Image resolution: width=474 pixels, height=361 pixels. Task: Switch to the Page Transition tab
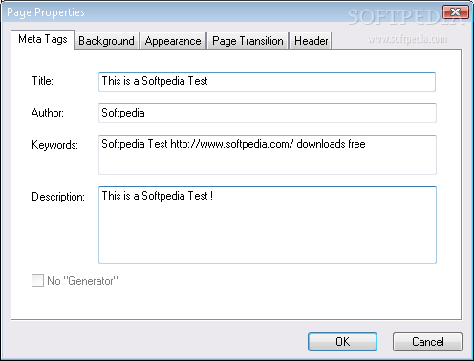point(248,41)
